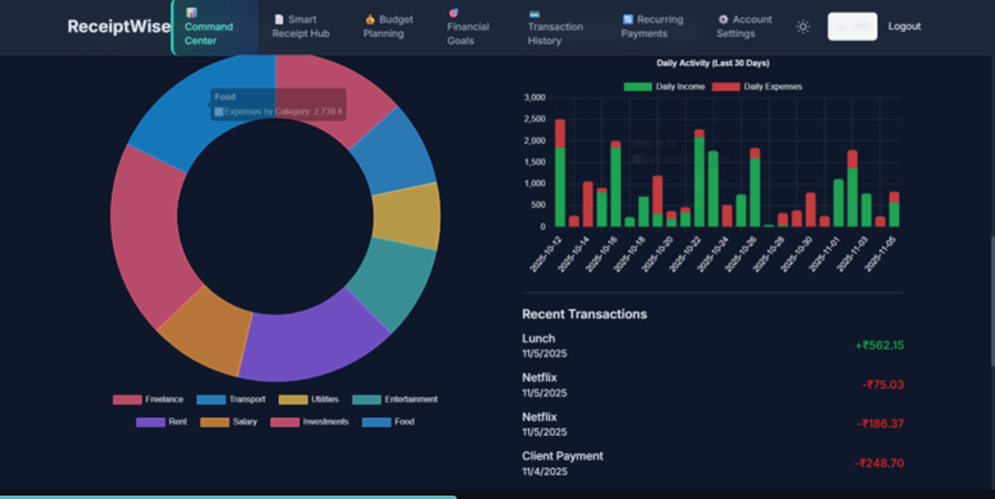
Task: Select the Budget Planning money bag icon
Action: 369,19
